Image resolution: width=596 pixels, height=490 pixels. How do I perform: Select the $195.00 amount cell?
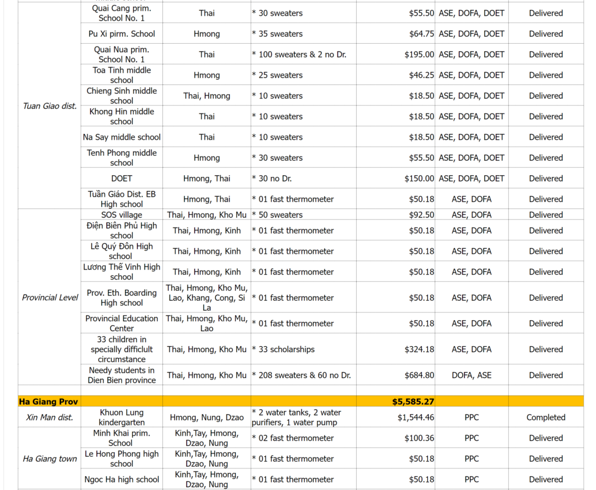point(396,54)
